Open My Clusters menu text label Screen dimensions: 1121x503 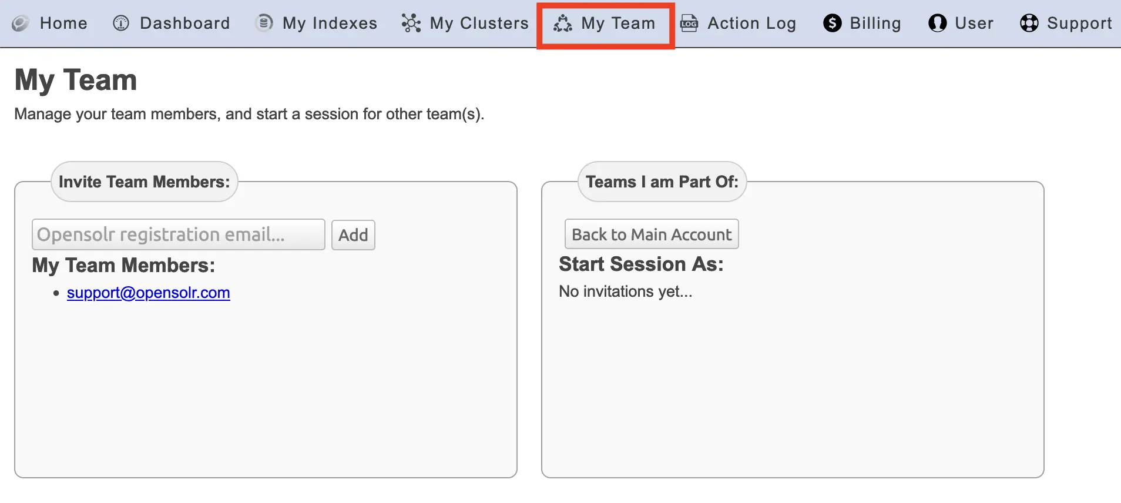(479, 24)
